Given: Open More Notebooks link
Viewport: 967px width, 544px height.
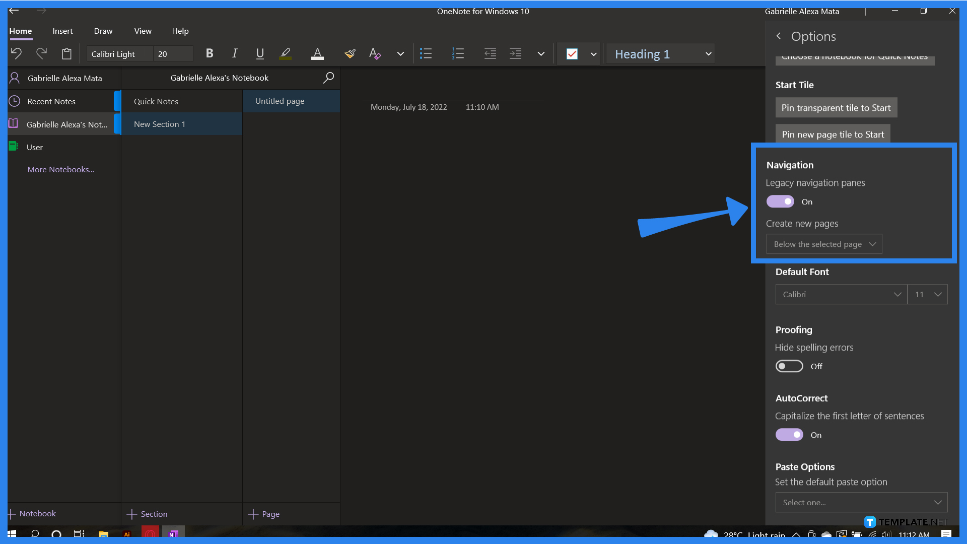Looking at the screenshot, I should click(60, 169).
